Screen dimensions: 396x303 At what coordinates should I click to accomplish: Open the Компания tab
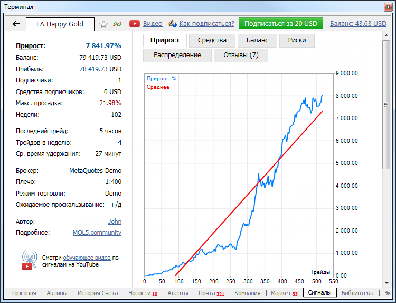[248, 293]
